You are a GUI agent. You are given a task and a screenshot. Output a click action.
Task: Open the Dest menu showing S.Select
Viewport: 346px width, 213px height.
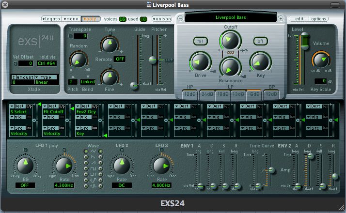pyautogui.click(x=17, y=106)
